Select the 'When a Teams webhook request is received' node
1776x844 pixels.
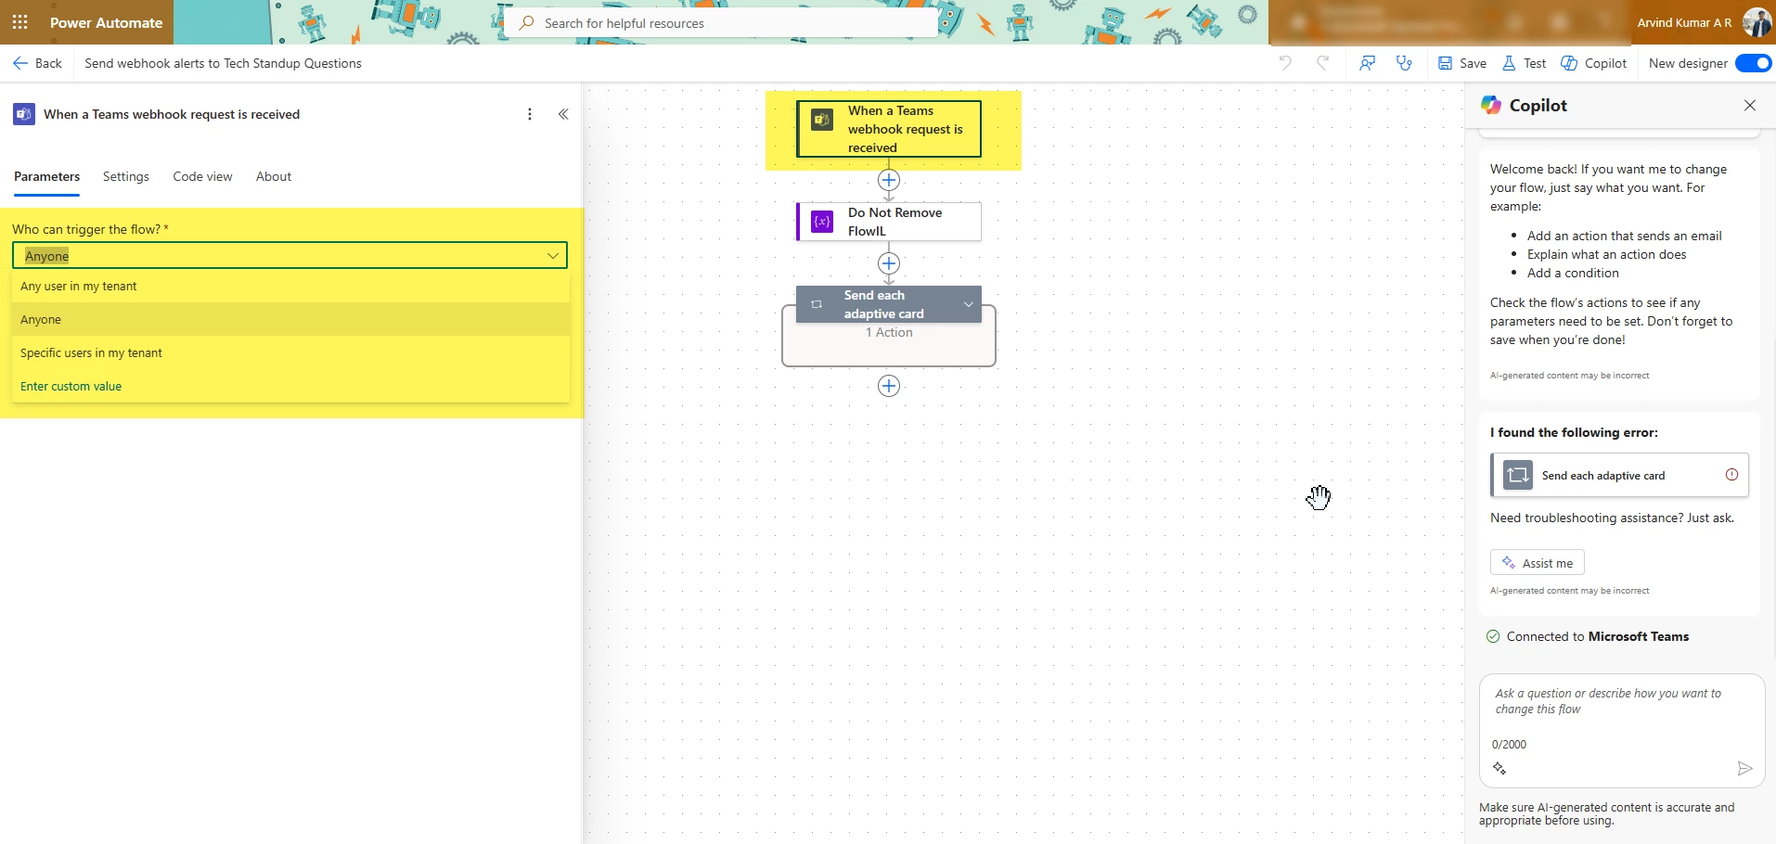coord(889,129)
